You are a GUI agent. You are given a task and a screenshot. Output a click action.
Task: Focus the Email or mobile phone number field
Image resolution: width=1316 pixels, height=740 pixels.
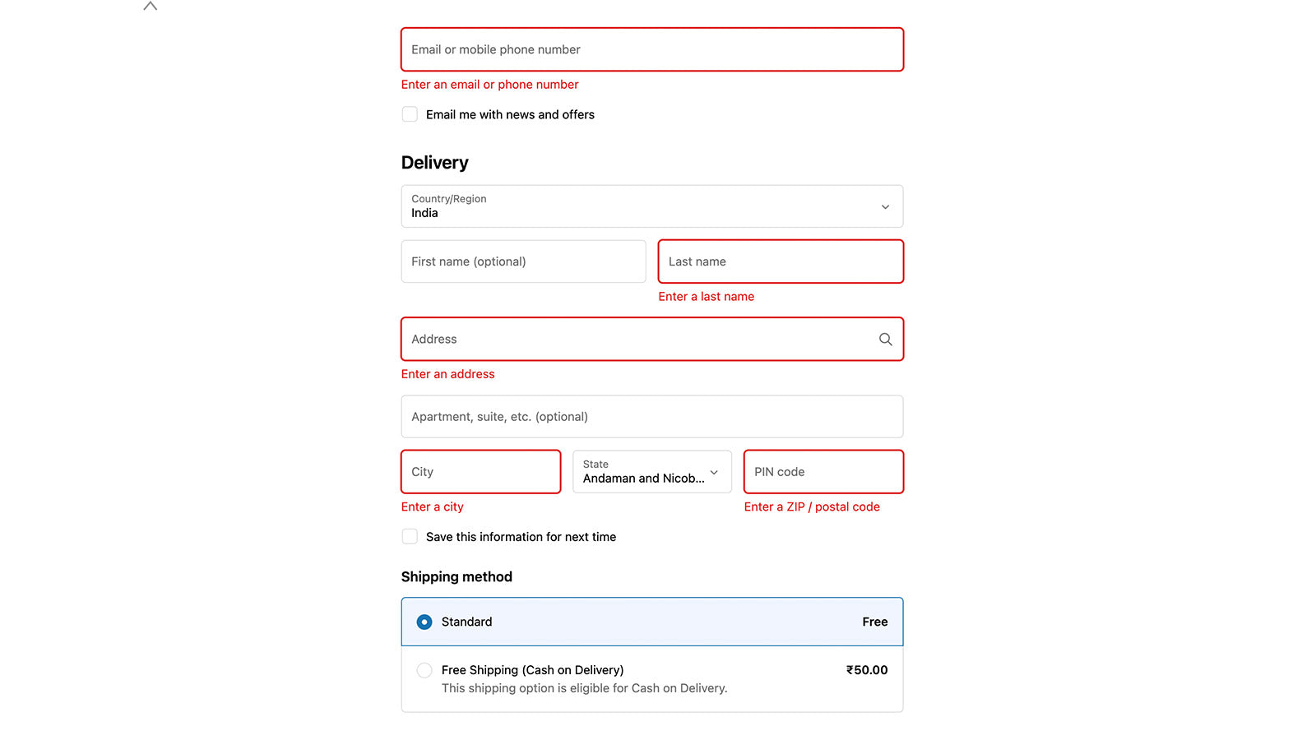click(x=651, y=49)
